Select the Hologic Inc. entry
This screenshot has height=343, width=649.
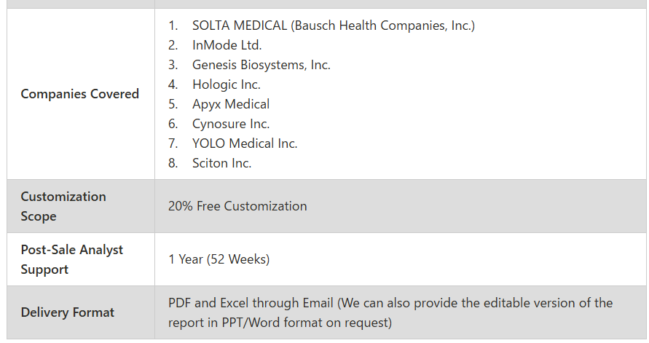pyautogui.click(x=227, y=84)
